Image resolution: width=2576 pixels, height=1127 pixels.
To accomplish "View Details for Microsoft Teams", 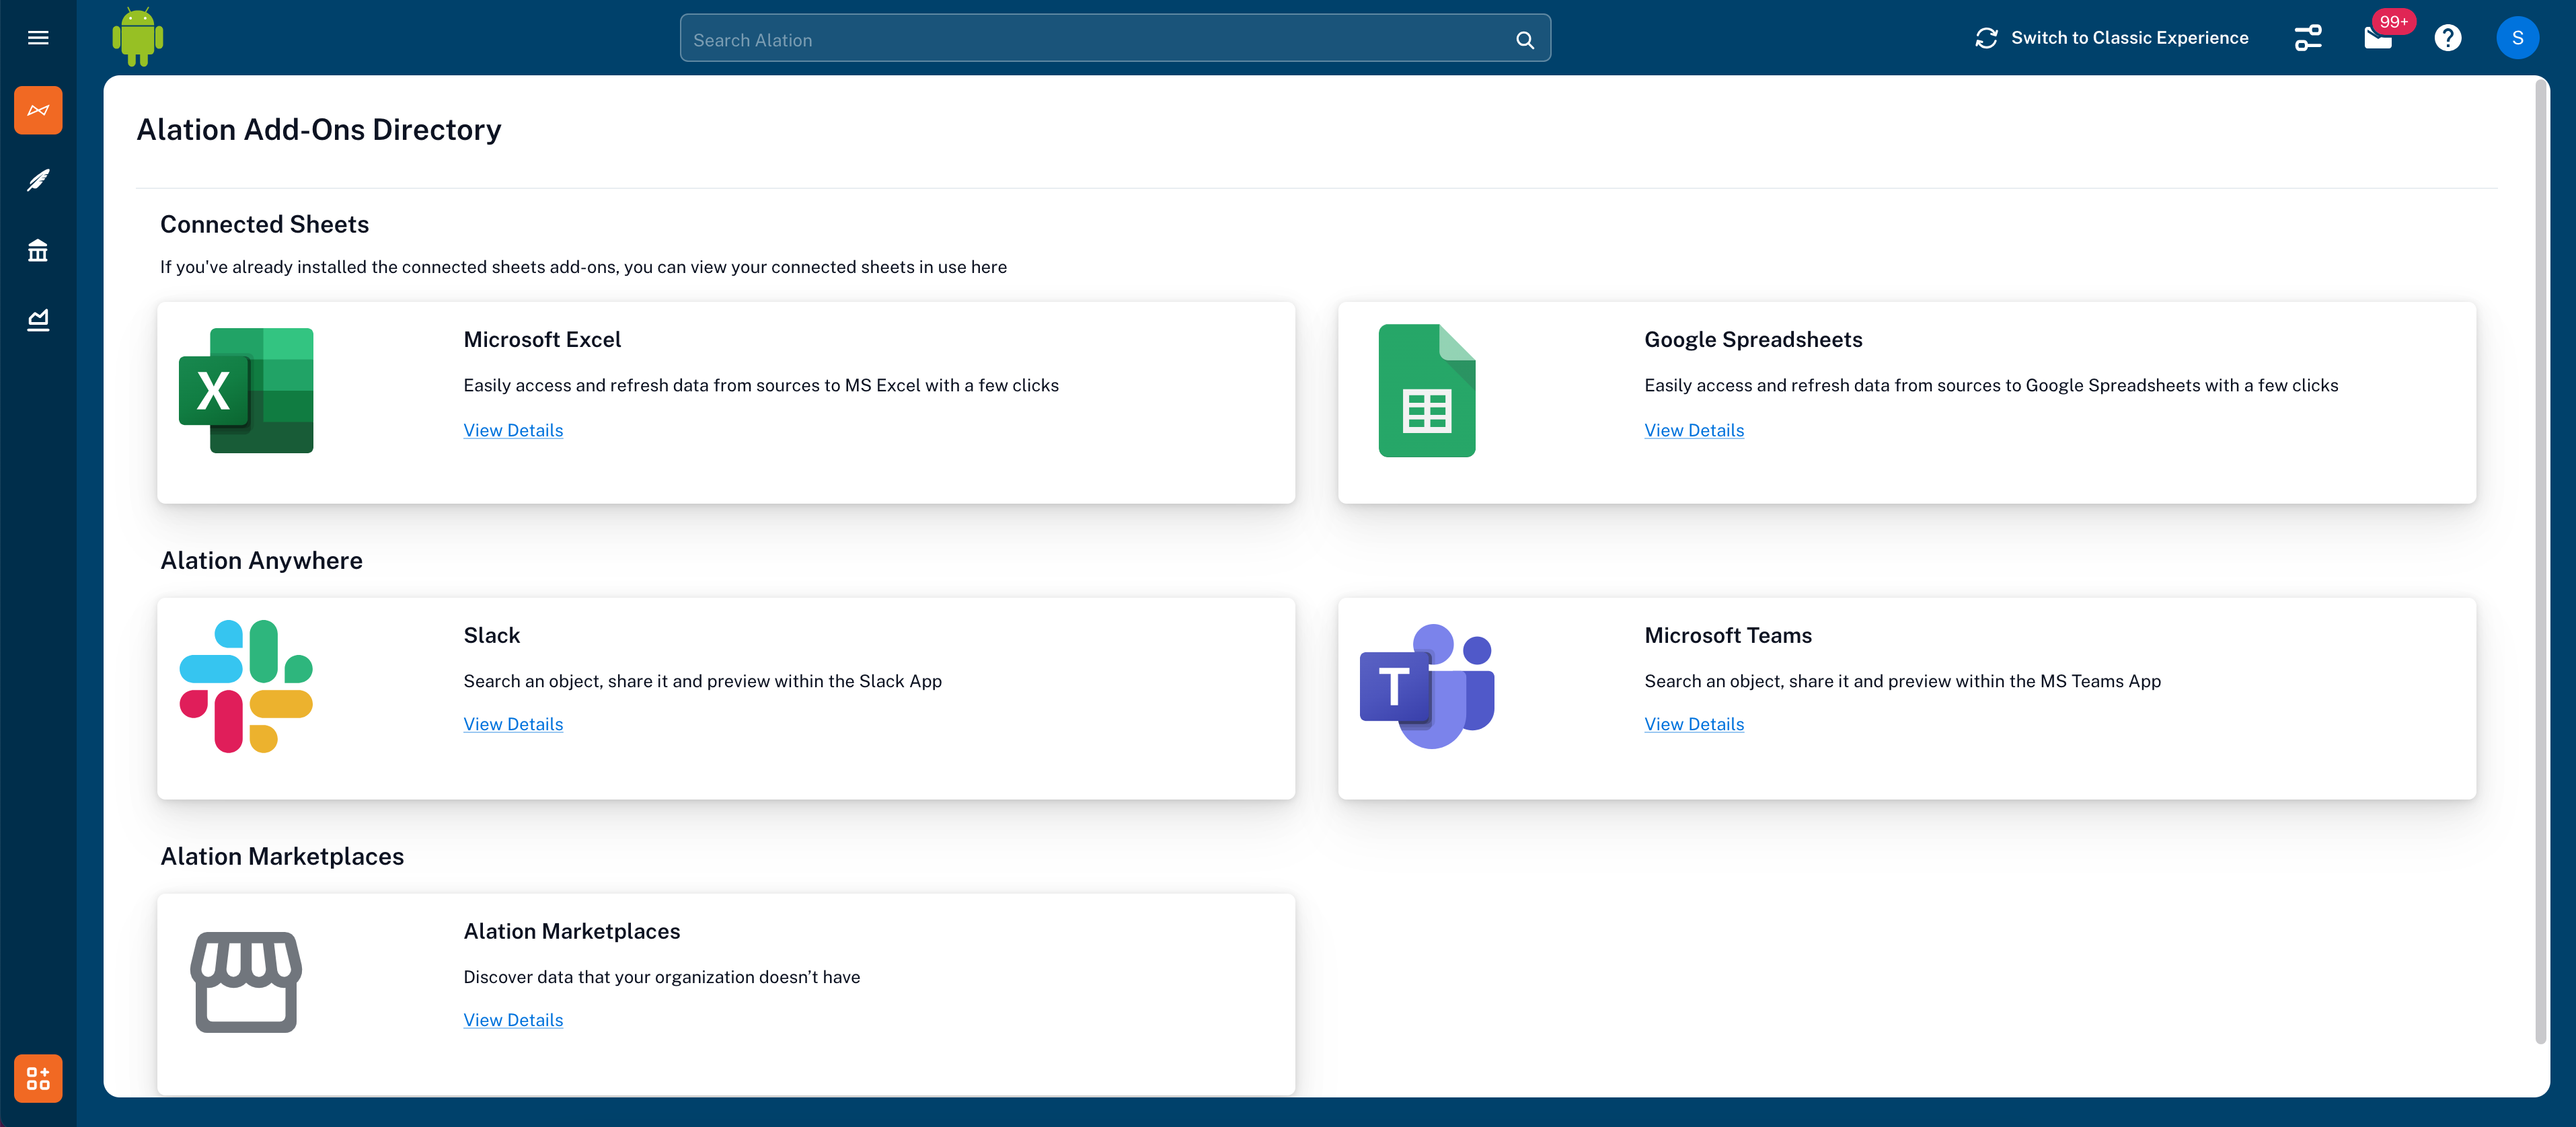I will [1694, 724].
